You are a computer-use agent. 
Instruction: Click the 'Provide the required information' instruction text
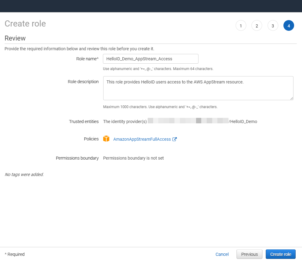coord(79,49)
